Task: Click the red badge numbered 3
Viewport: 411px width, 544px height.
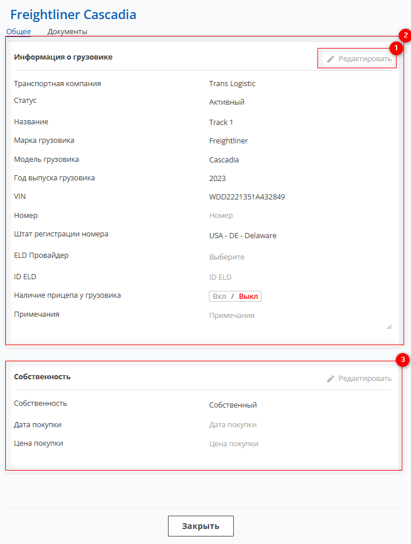Action: (x=405, y=360)
